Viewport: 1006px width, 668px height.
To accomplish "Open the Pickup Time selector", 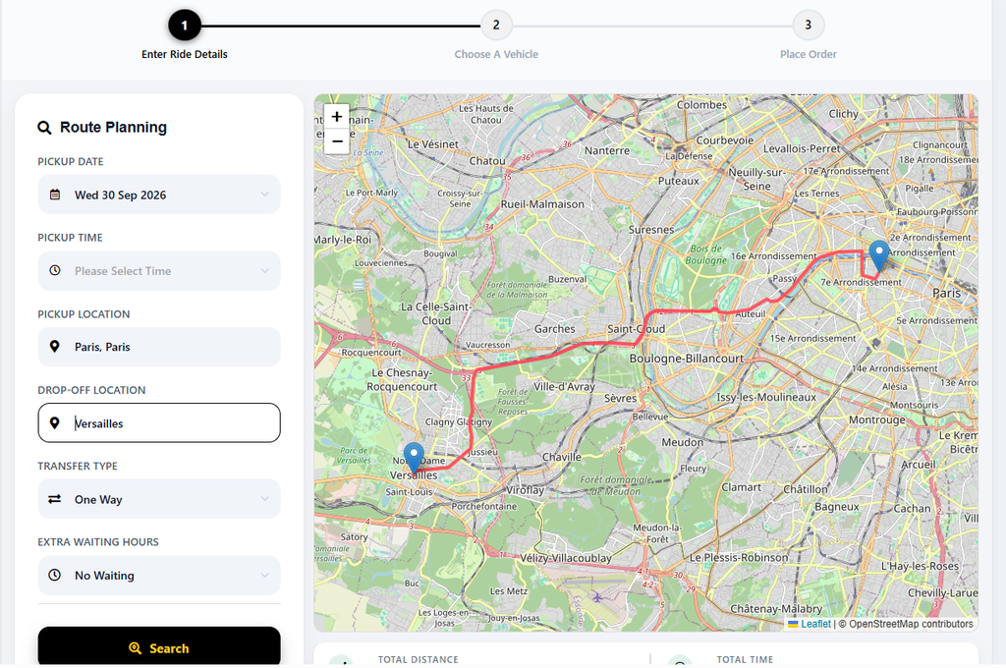I will (159, 271).
